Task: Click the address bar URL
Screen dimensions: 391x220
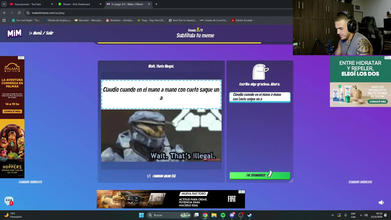Action: click(48, 13)
